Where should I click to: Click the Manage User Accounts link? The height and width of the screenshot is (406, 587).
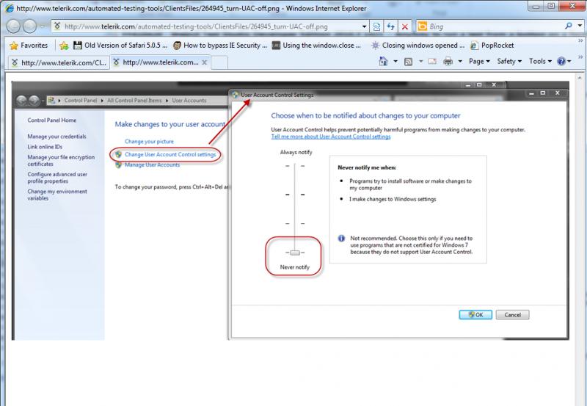(153, 164)
